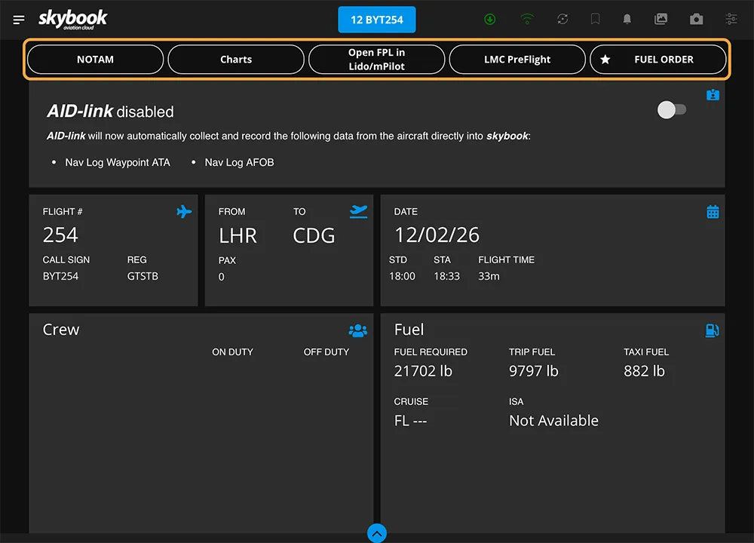This screenshot has width=754, height=543.
Task: Click the green Wi-Fi connectivity icon
Action: pos(527,20)
